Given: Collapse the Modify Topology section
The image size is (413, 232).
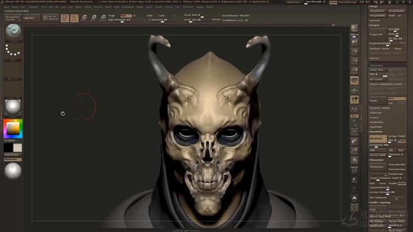Looking at the screenshot, I should [380, 203].
